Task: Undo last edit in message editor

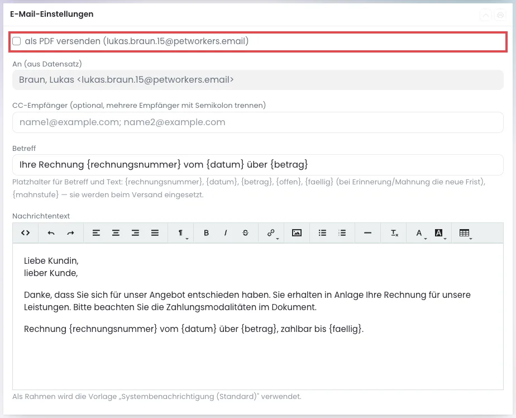Action: 51,233
